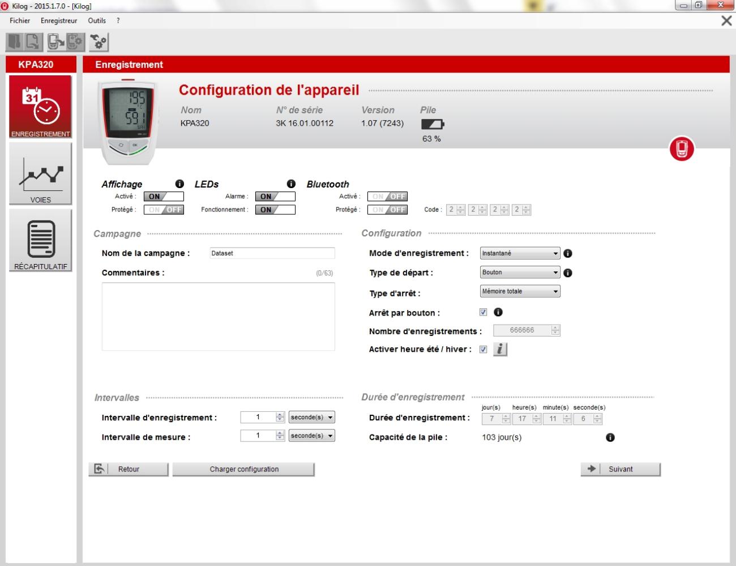Click the Charger configuration button
736x566 pixels.
243,469
